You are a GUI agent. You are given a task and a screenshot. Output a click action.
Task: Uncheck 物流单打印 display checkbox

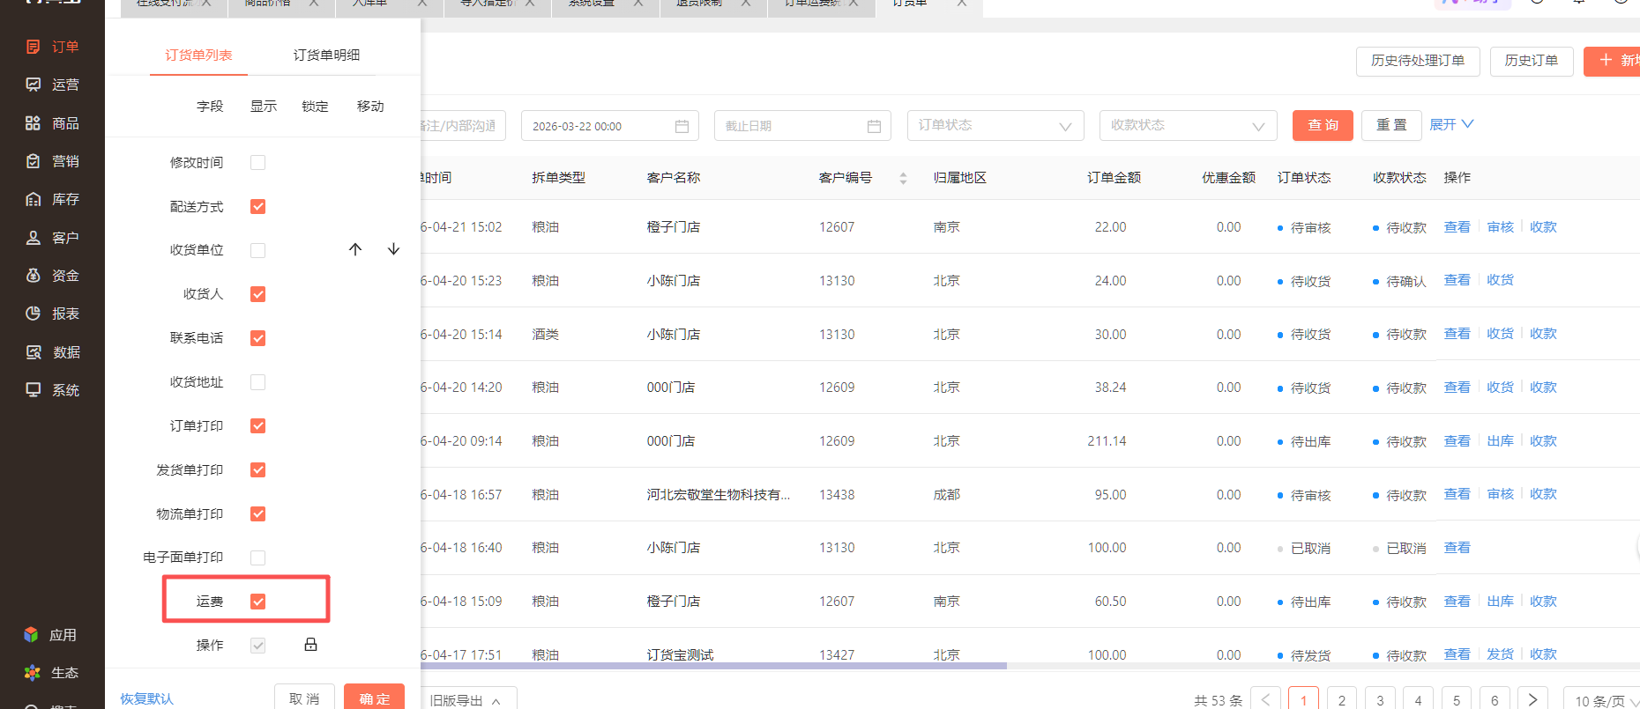tap(257, 513)
